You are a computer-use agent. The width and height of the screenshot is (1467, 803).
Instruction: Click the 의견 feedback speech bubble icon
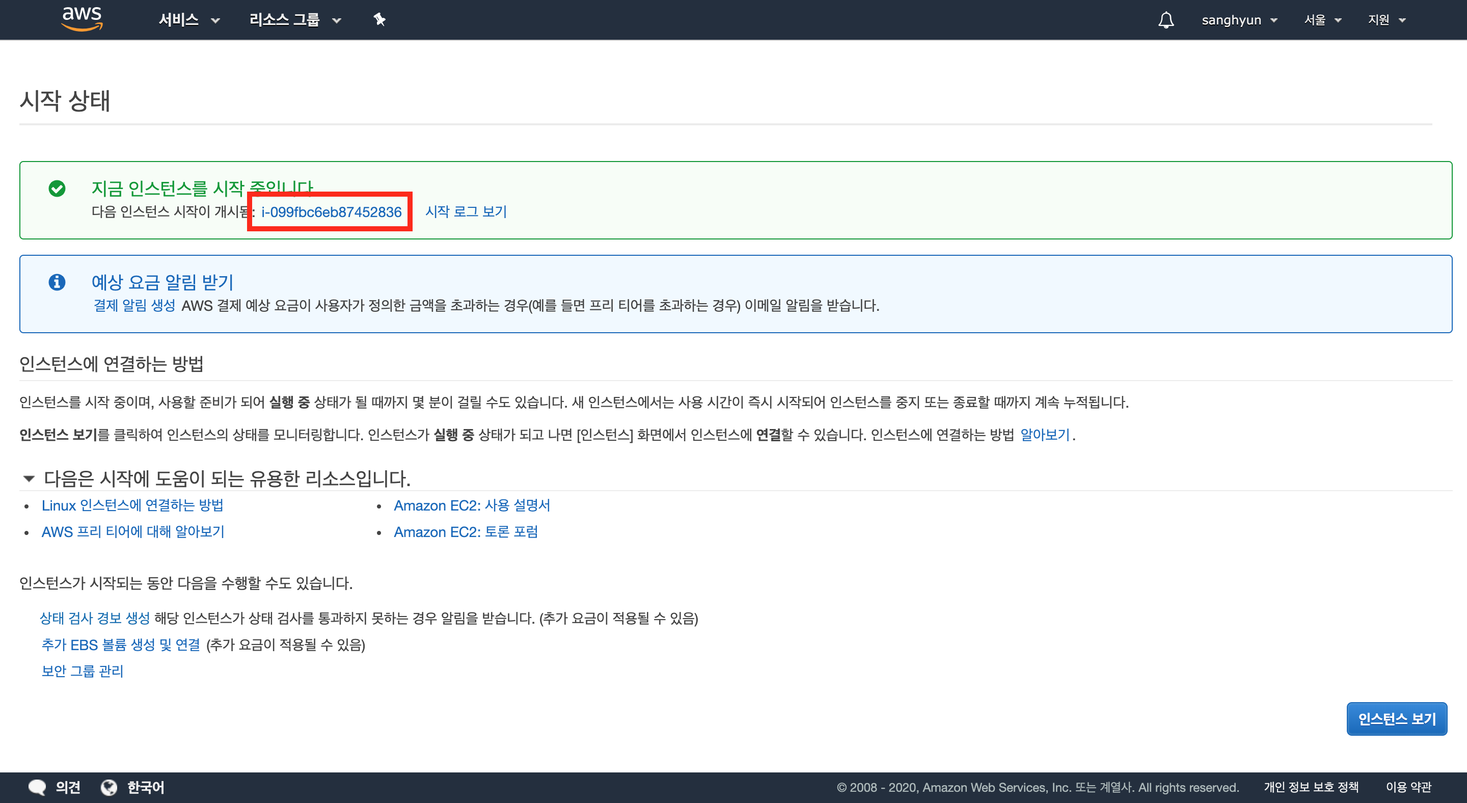point(38,787)
